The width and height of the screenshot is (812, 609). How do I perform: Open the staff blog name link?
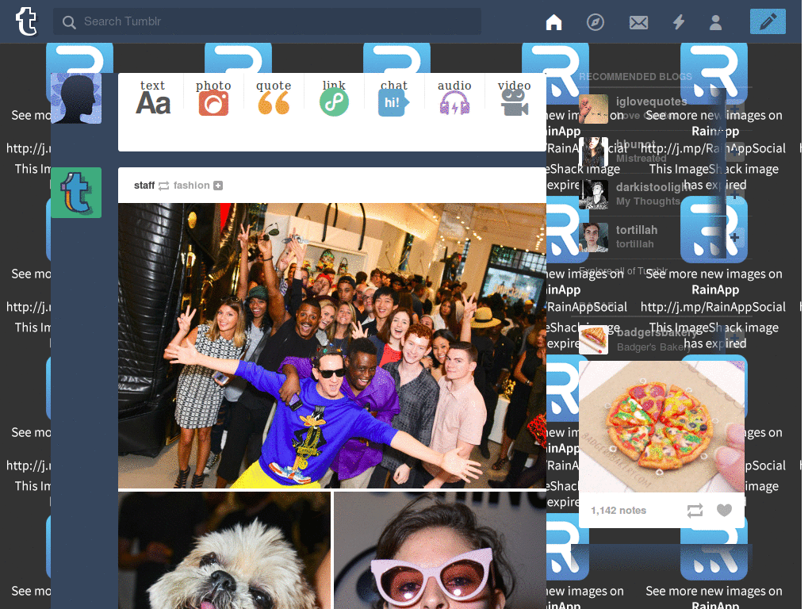point(144,186)
